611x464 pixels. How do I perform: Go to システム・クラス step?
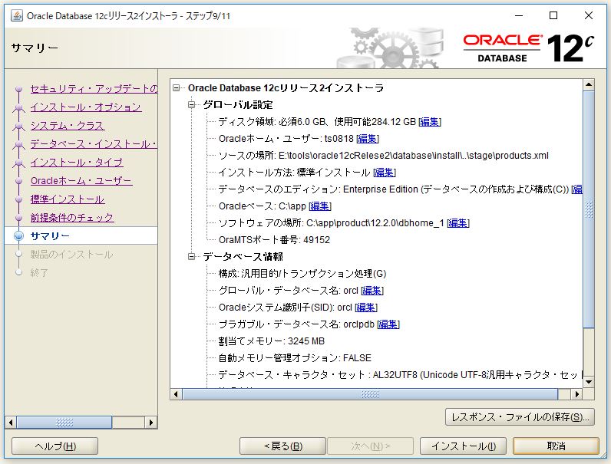[68, 126]
